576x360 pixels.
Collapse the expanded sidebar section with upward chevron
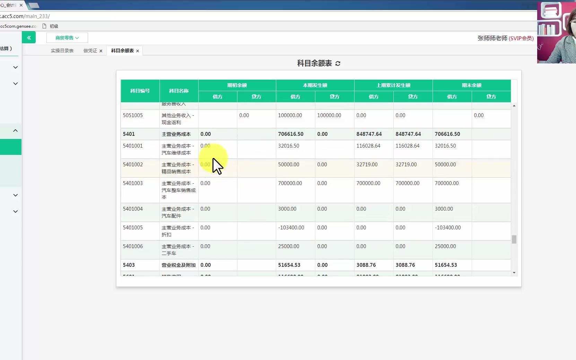[15, 131]
